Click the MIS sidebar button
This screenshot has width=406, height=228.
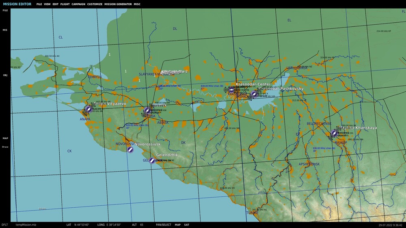[x=5, y=30]
